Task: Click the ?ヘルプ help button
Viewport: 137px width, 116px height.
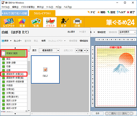Action: click(121, 12)
